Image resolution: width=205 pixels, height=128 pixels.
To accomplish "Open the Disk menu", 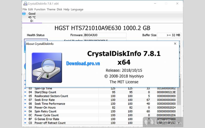I will pos(59,9).
